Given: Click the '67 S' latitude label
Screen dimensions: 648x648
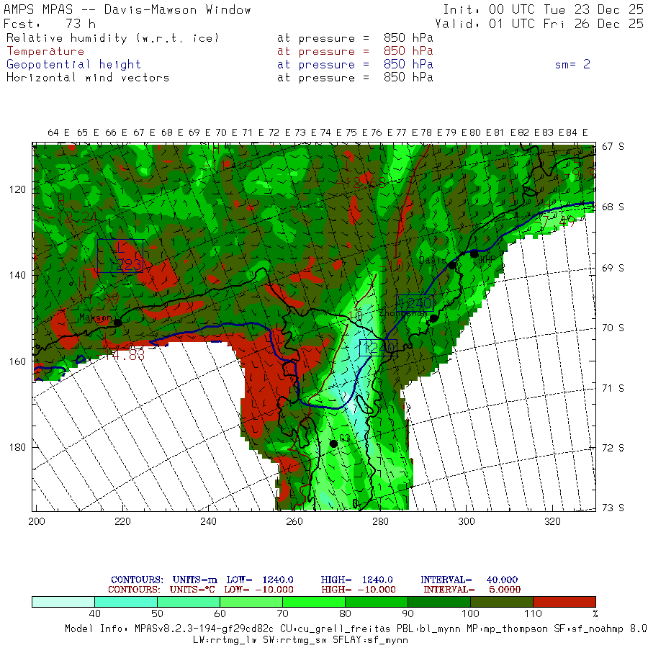Looking at the screenshot, I should [613, 146].
